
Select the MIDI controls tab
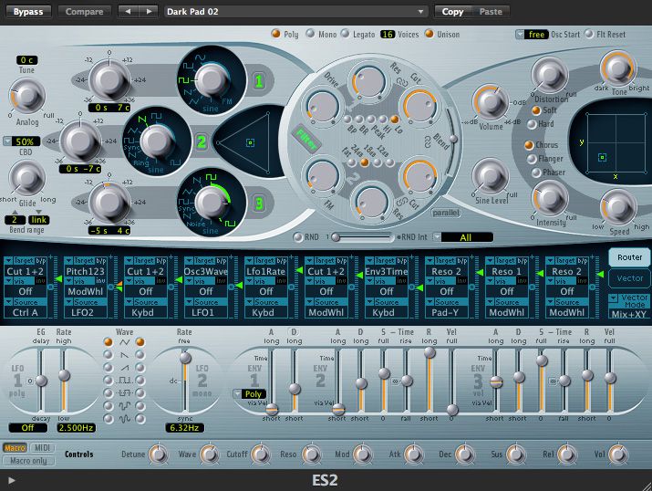[42, 448]
